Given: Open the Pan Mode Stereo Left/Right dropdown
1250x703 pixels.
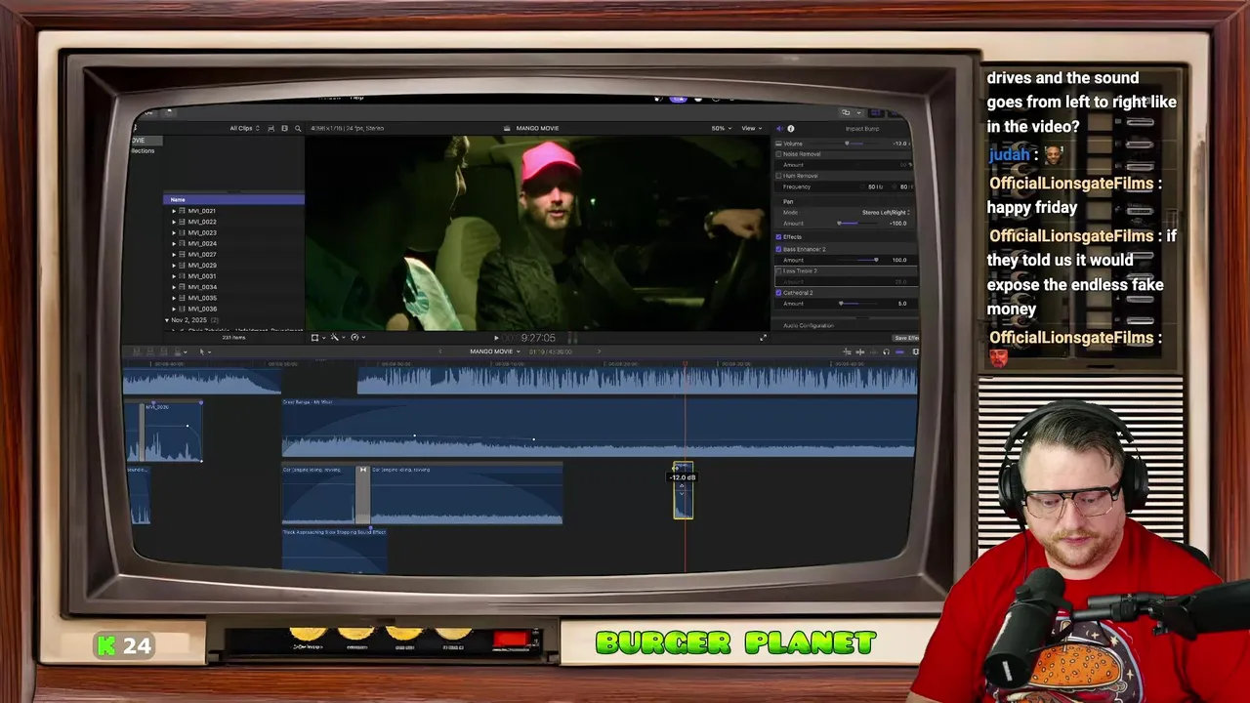Looking at the screenshot, I should click(x=886, y=212).
